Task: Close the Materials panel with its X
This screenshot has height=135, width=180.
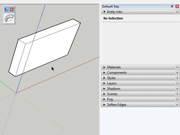Action: 177,67
